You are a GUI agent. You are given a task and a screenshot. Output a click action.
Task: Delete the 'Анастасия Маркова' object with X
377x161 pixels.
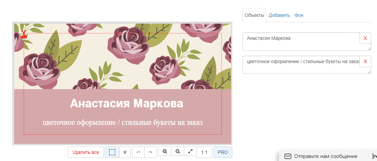pyautogui.click(x=365, y=38)
